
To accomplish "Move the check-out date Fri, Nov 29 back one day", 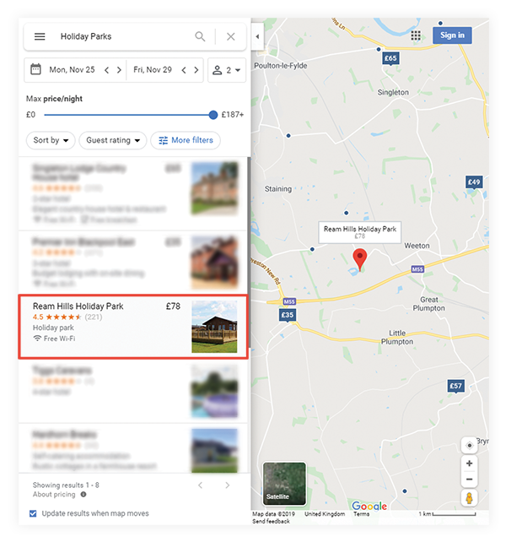I will [x=184, y=70].
